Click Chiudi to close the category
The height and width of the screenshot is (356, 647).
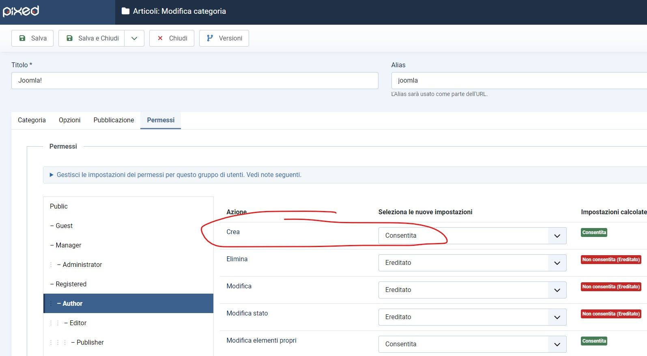(x=172, y=38)
